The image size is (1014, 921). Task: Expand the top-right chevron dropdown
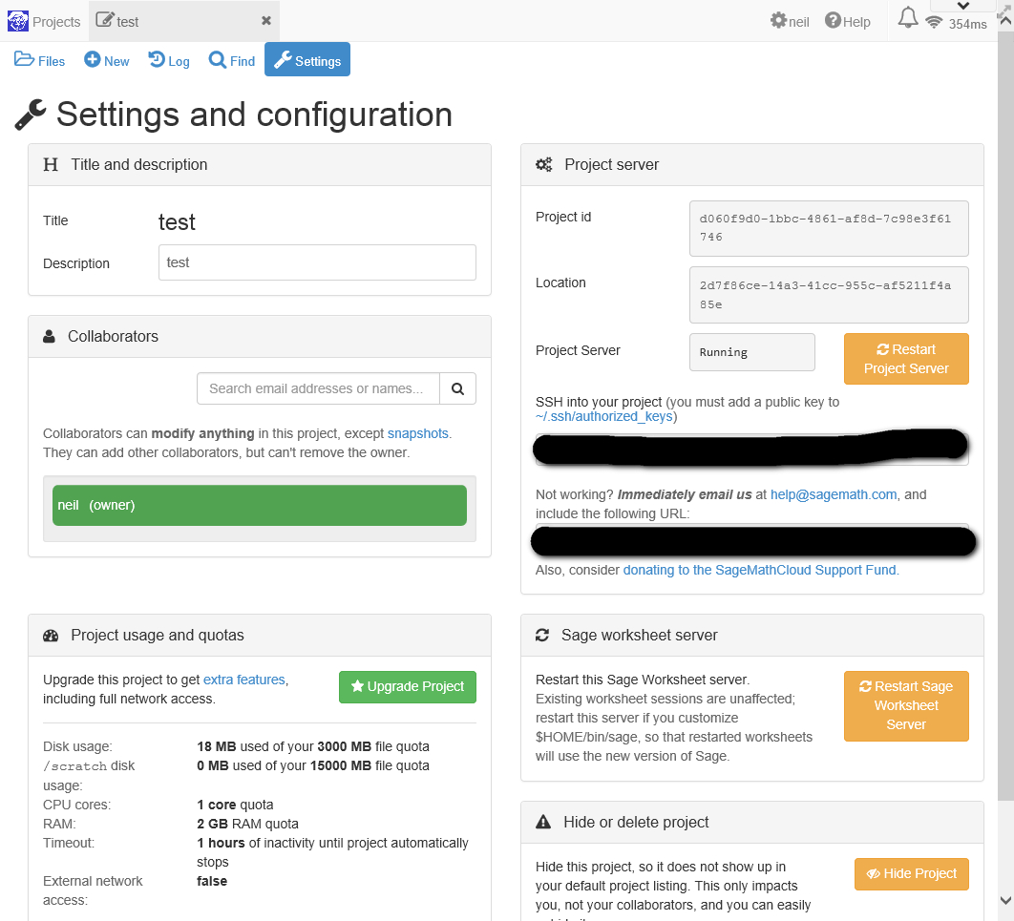coord(961,7)
